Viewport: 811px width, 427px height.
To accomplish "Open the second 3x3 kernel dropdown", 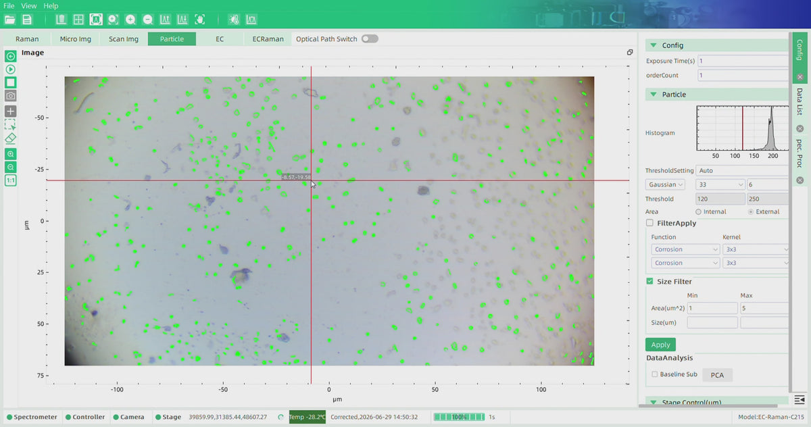I will point(756,263).
